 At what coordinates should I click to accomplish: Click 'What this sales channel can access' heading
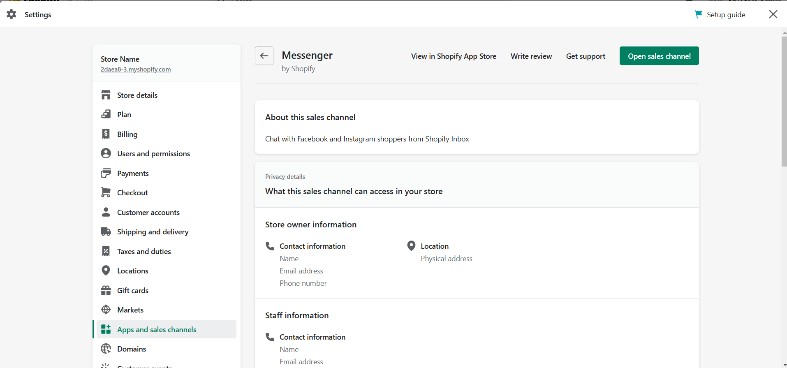(x=354, y=191)
